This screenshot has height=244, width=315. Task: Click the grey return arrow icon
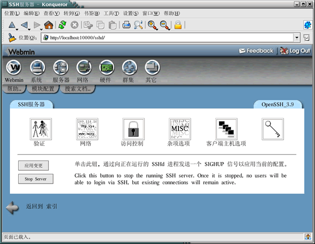tap(13, 208)
